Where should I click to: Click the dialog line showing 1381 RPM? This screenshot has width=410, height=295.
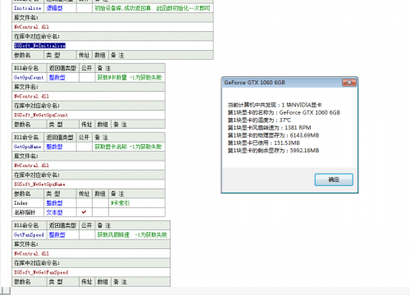coord(269,128)
